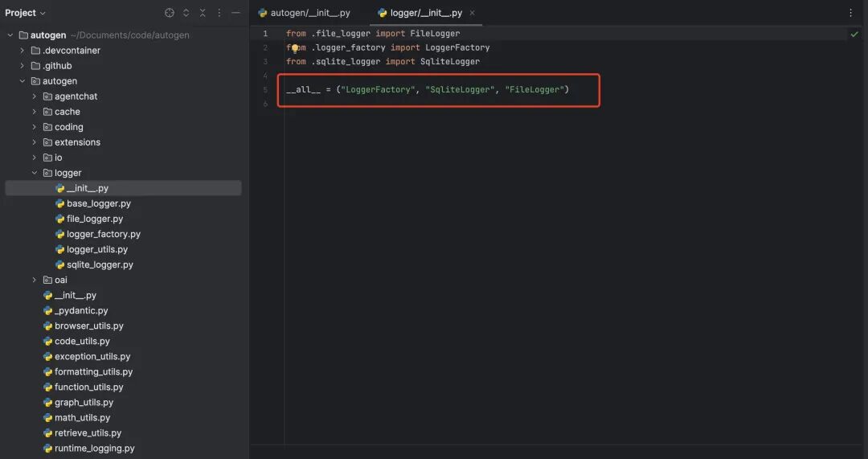Screen dimensions: 868x459
Task: Close the logger/__init__.py tab
Action: (x=473, y=13)
